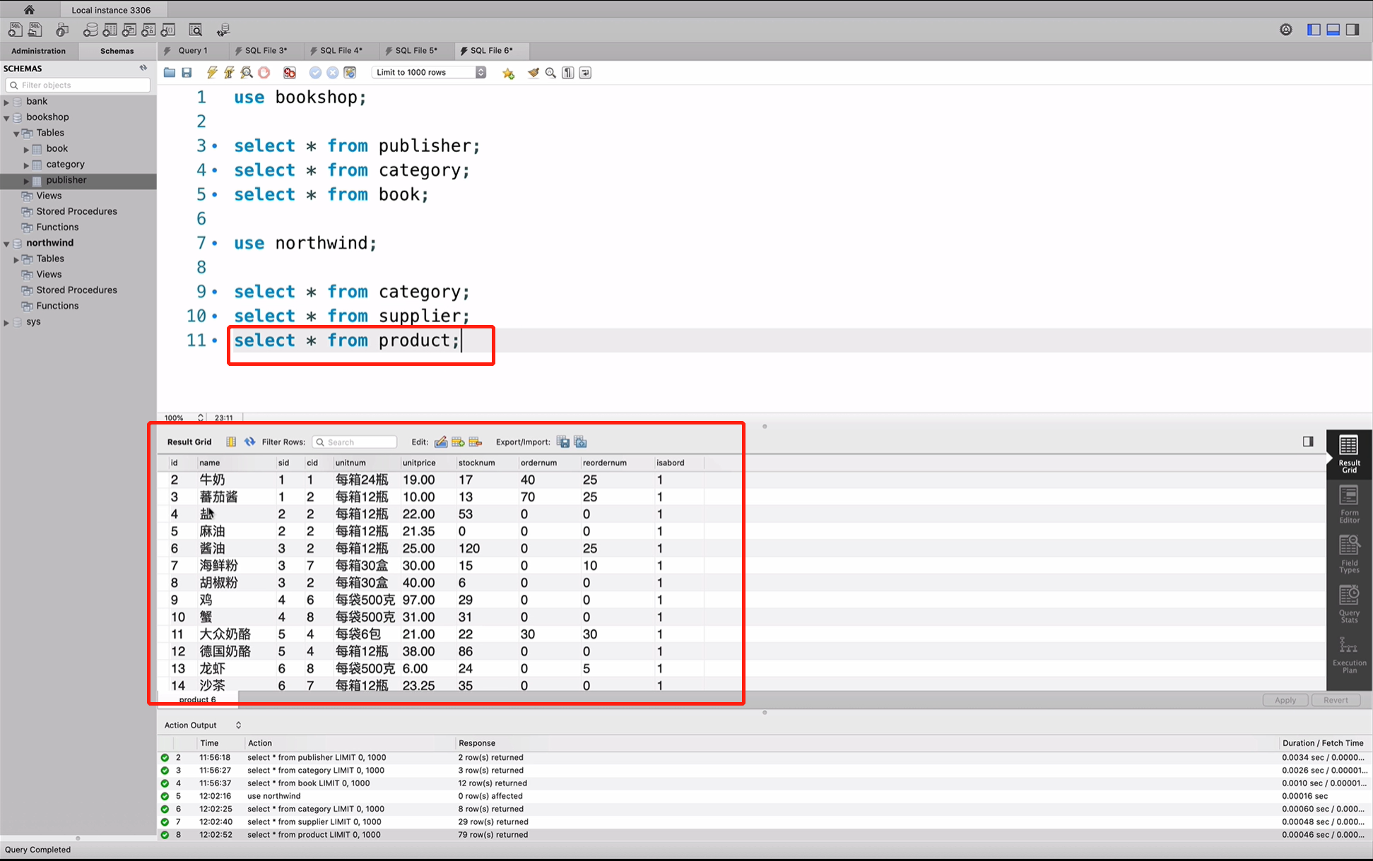Screen dimensions: 1373x861
Task: Execute statement under cursor icon
Action: pyautogui.click(x=229, y=73)
